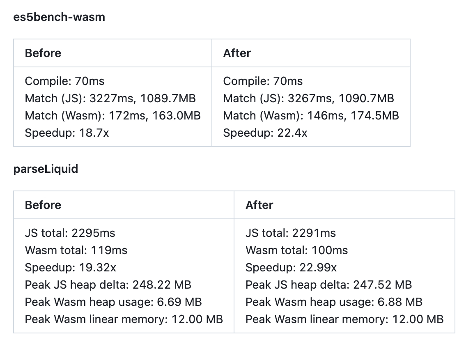This screenshot has height=349, width=473.
Task: Click the 'Speedup: 22.4x' line
Action: tap(265, 133)
